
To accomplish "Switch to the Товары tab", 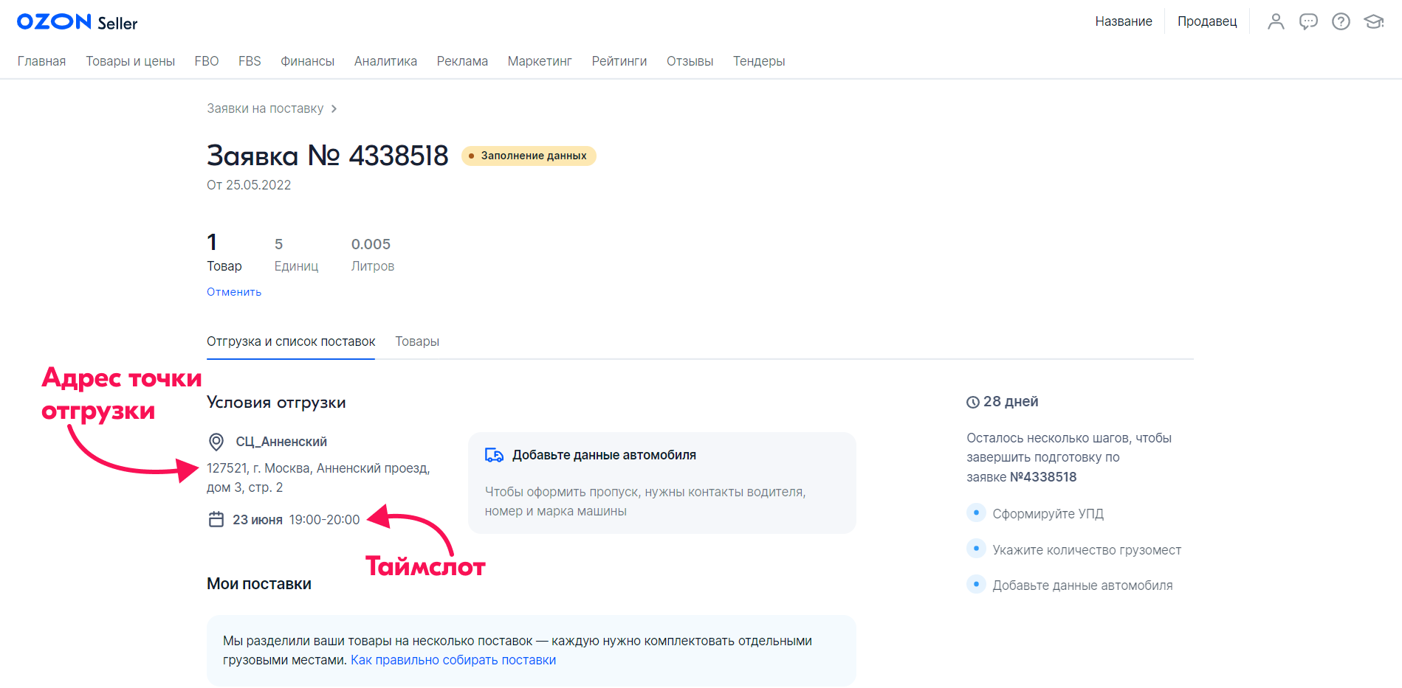I will tap(417, 341).
